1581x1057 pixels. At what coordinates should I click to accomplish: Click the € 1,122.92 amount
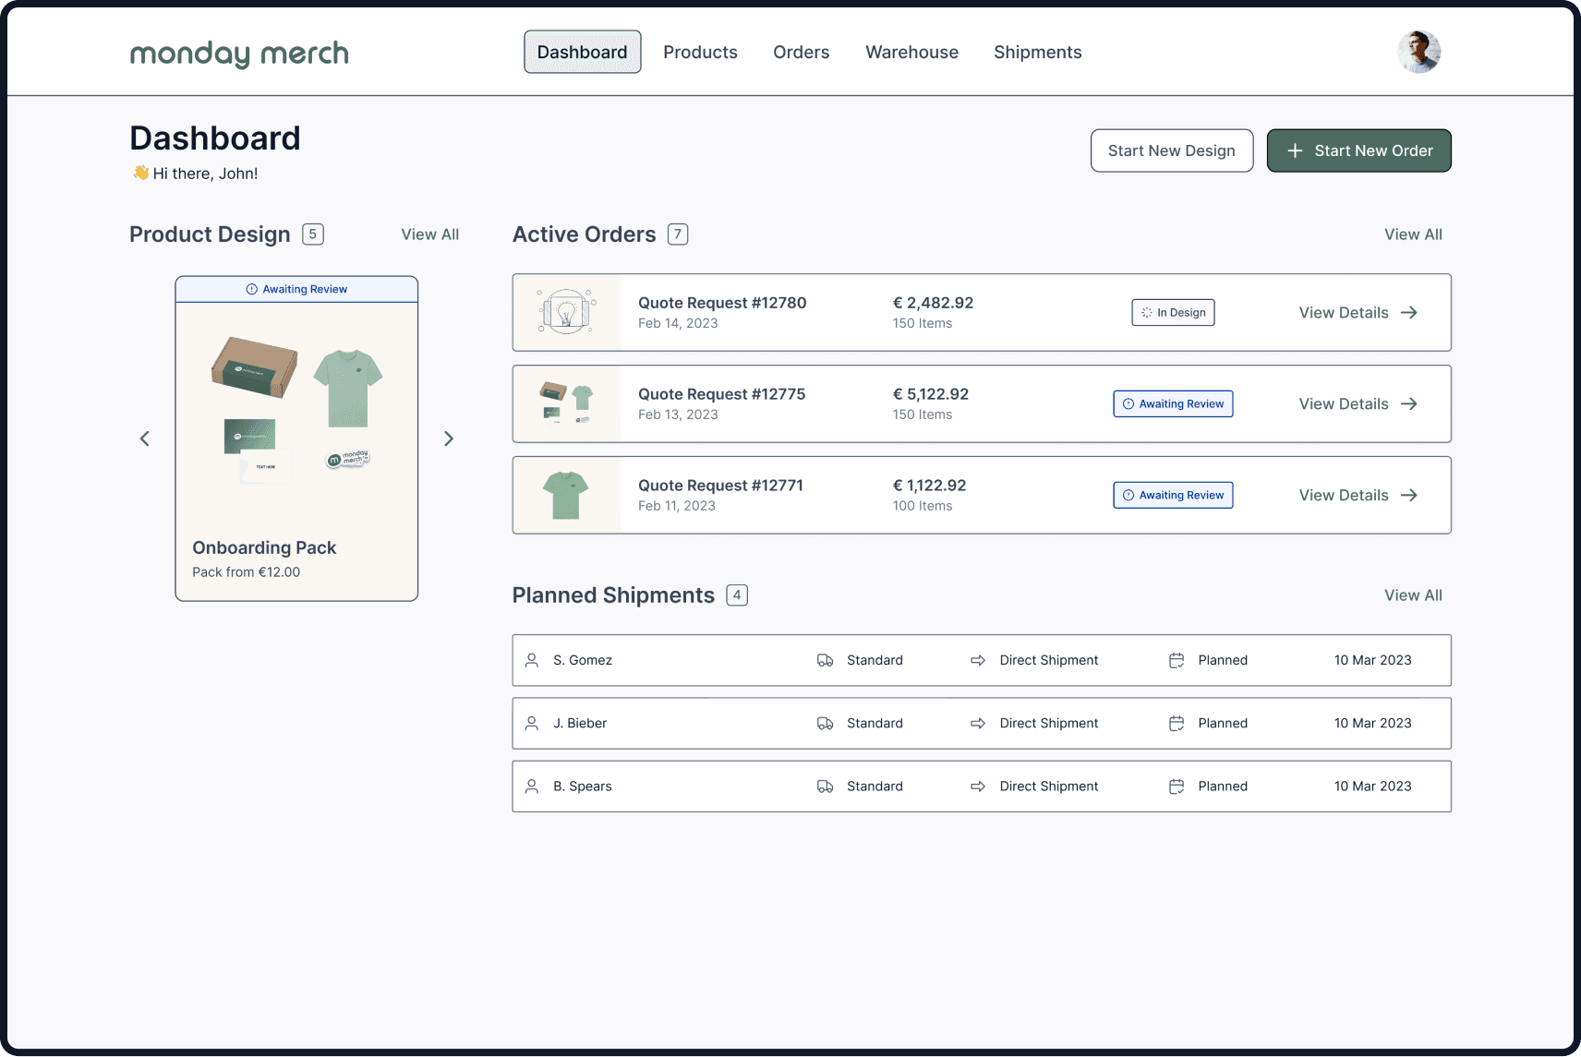coord(929,486)
